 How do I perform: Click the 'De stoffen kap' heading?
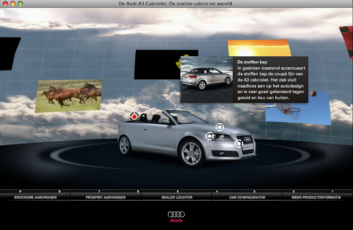tap(252, 62)
